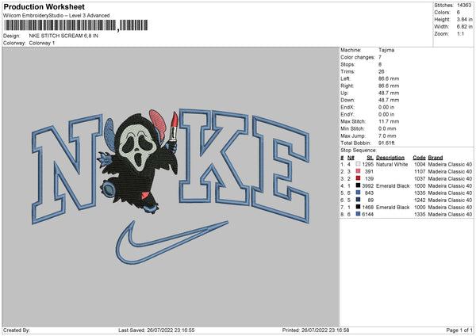Click the barcode under the worksheet title
Viewport: 476px width, 336px height.
pos(76,25)
